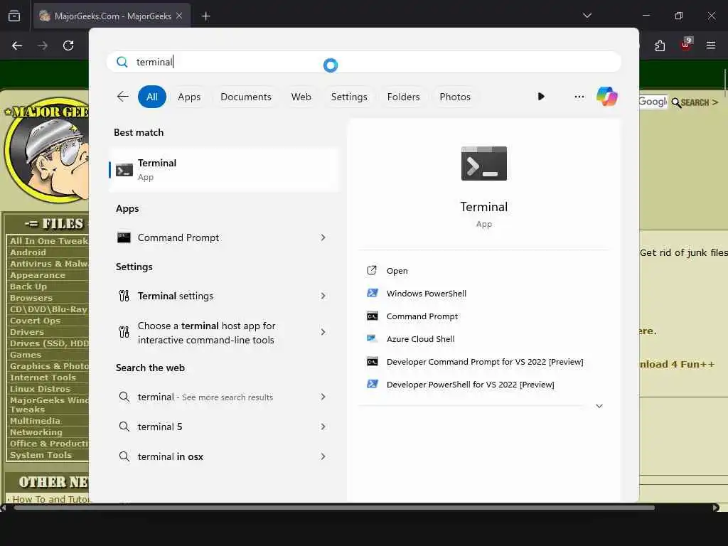The width and height of the screenshot is (728, 546).
Task: Open Developer PowerShell for VS 2022
Action: coord(471,385)
